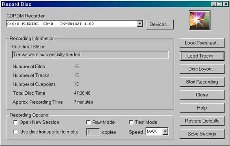The image size is (230, 146).
Task: Minimize the Record Disc window
Action: (x=214, y=4)
